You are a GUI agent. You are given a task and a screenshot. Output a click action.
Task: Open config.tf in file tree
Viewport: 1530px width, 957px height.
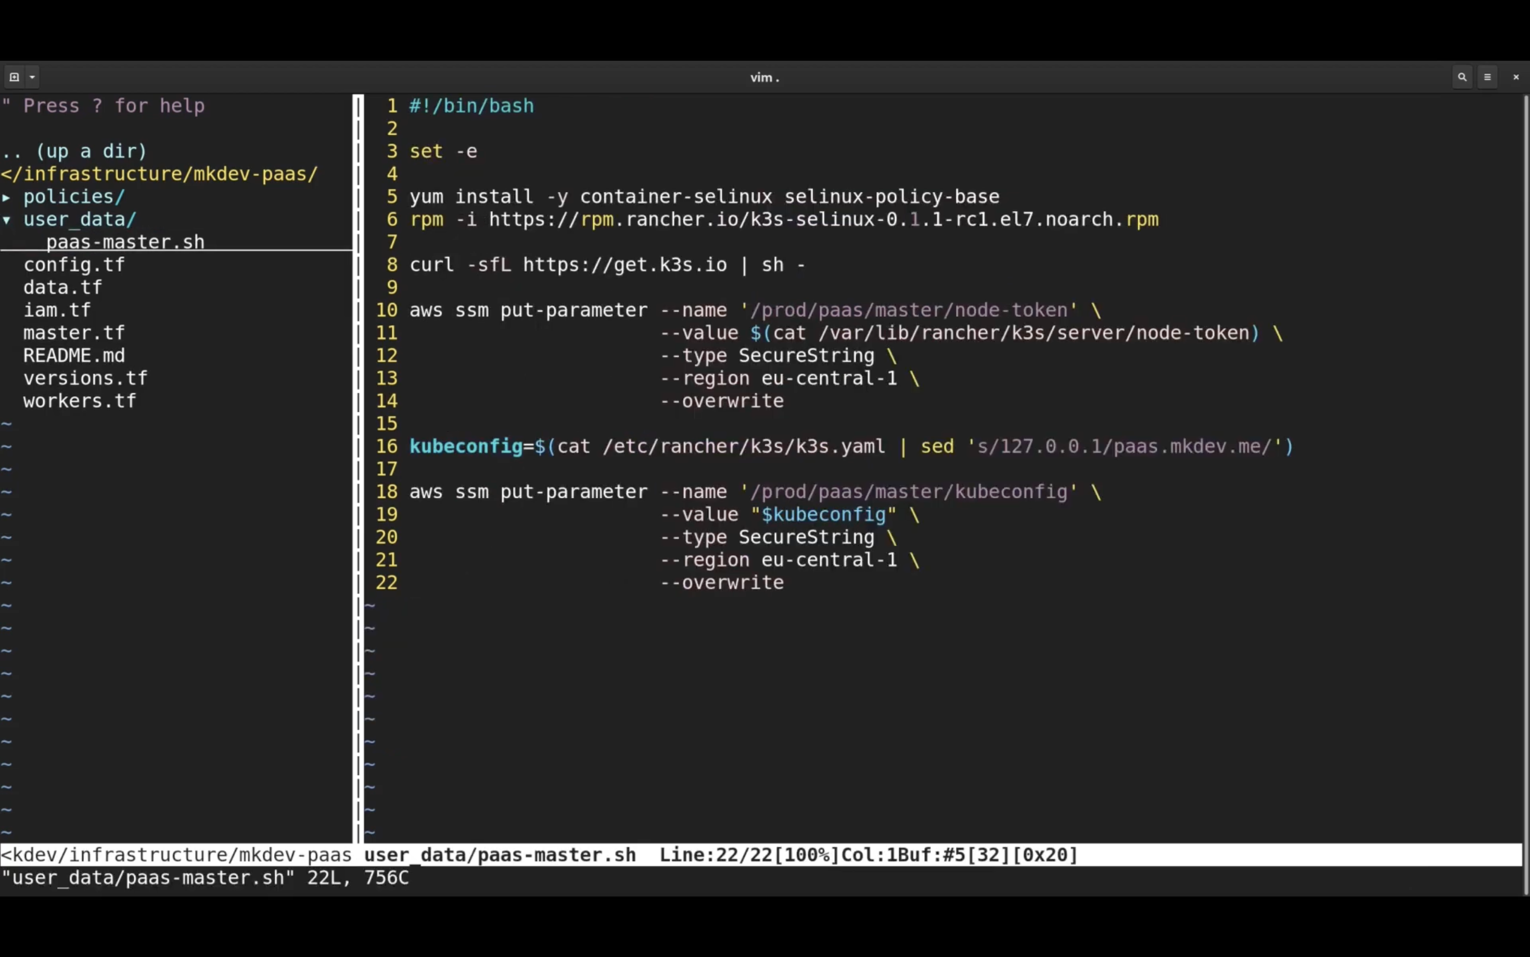point(74,265)
